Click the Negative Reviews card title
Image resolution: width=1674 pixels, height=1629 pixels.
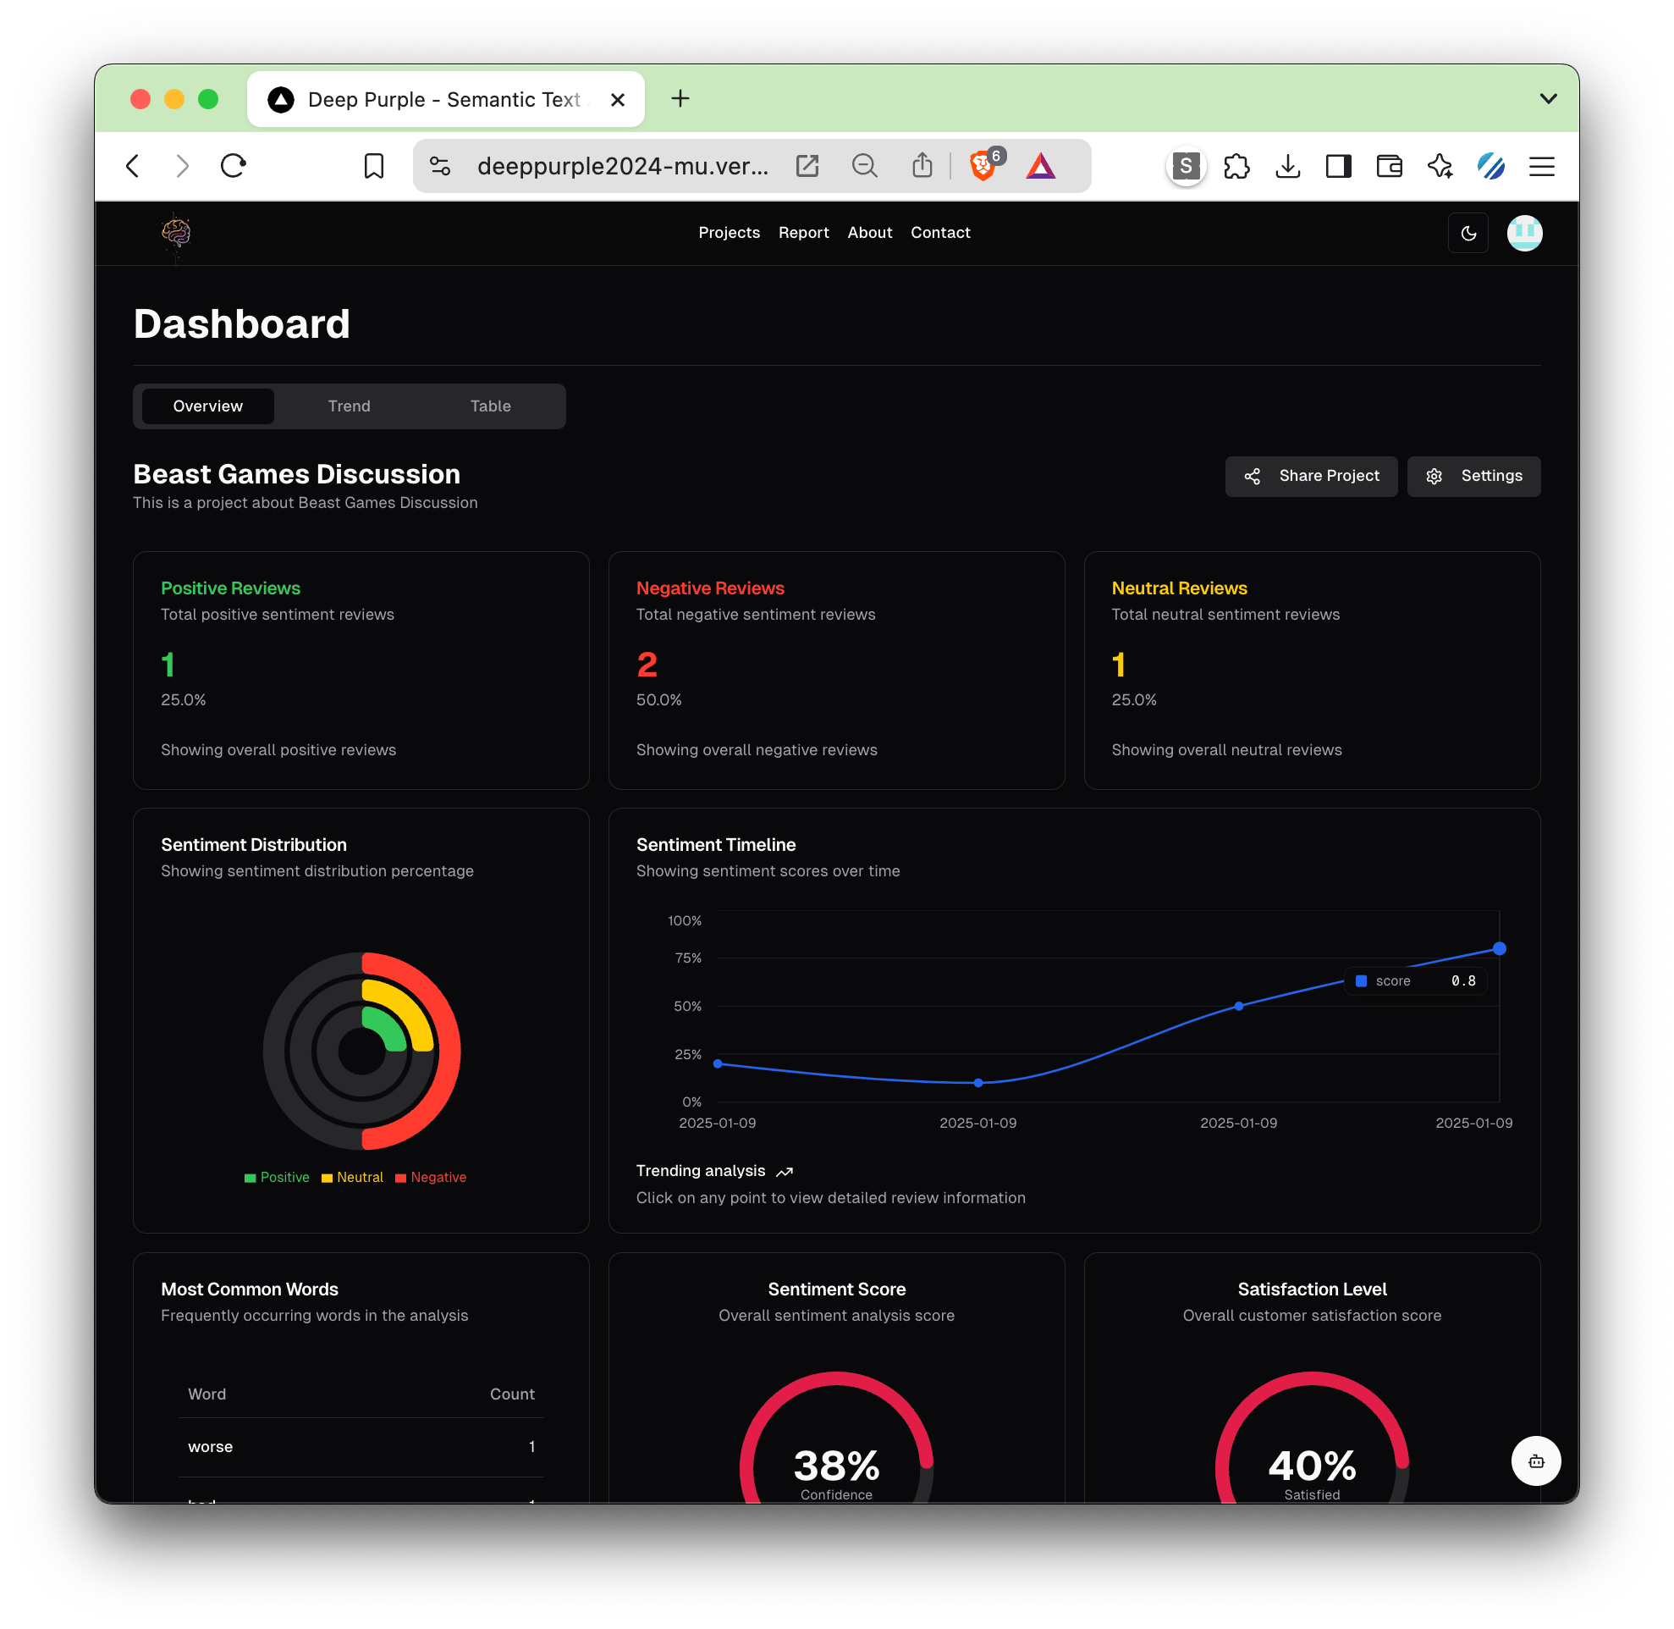710,588
